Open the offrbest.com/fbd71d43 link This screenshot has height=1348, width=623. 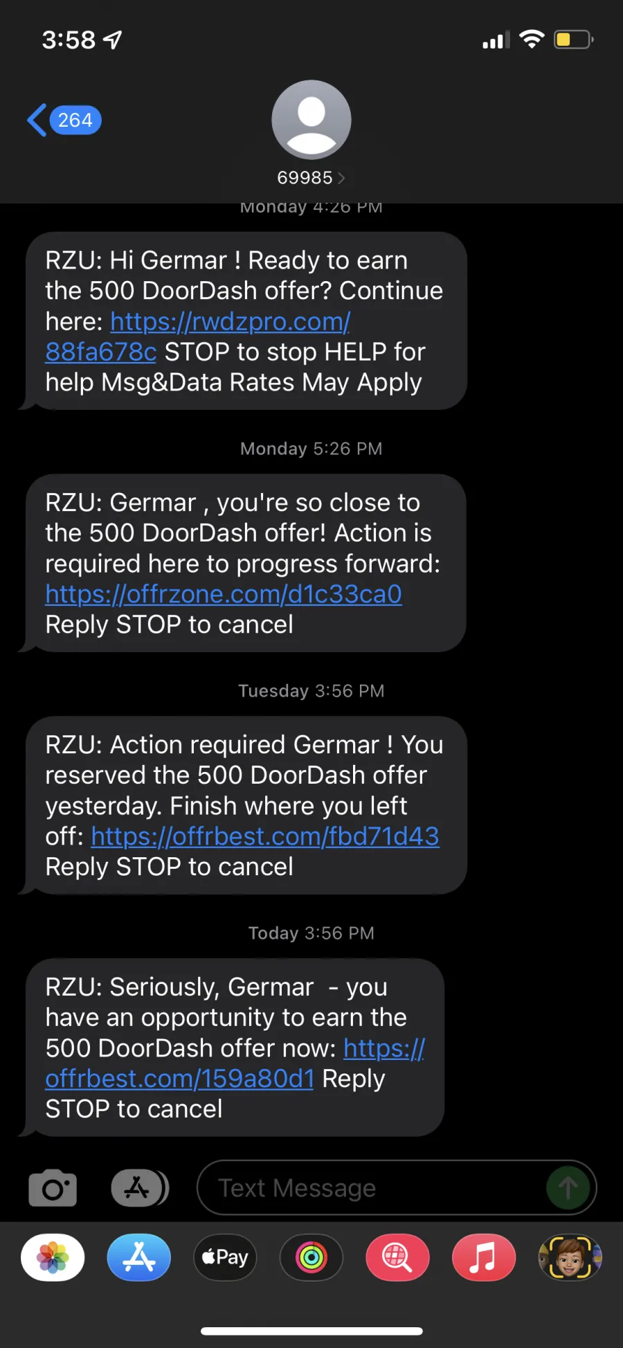[265, 836]
